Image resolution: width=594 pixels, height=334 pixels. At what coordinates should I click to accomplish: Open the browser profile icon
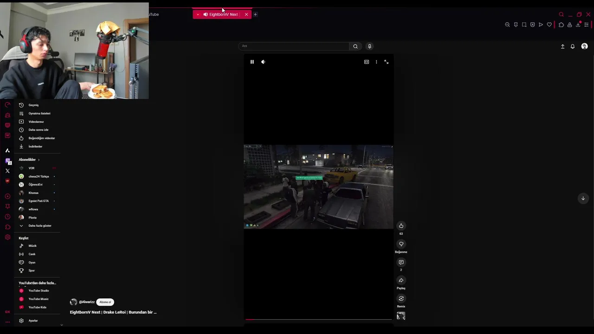pos(569,25)
